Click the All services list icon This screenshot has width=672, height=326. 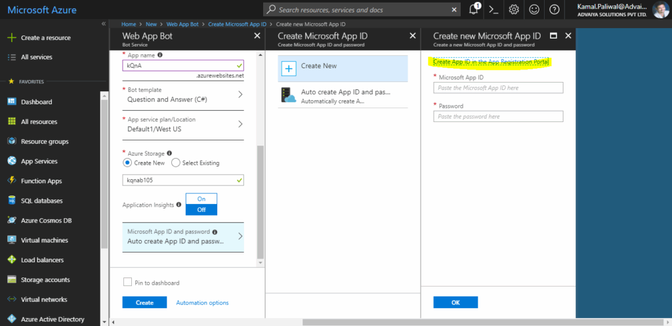(12, 57)
